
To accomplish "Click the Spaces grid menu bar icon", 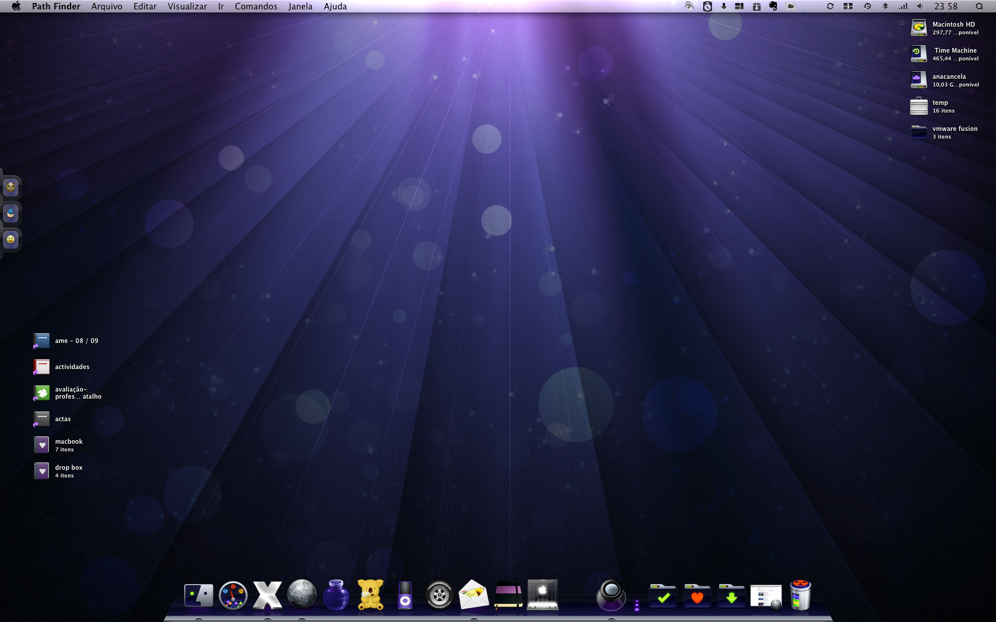I will (x=848, y=7).
